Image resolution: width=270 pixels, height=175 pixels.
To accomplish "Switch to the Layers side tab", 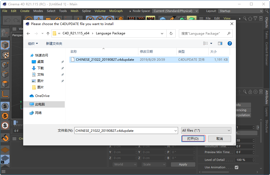I will [x=267, y=112].
